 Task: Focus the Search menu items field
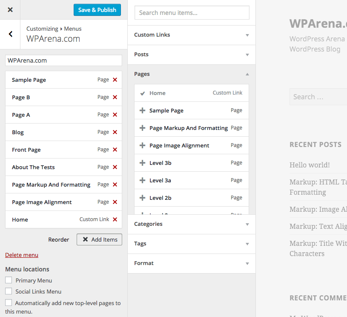point(192,13)
